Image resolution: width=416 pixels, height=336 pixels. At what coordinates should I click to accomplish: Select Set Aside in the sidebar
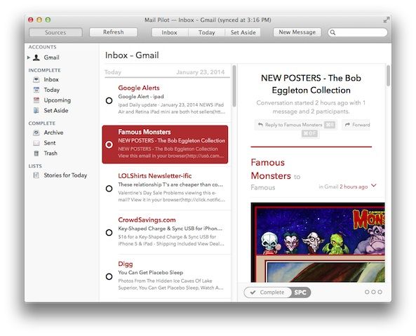tap(56, 111)
